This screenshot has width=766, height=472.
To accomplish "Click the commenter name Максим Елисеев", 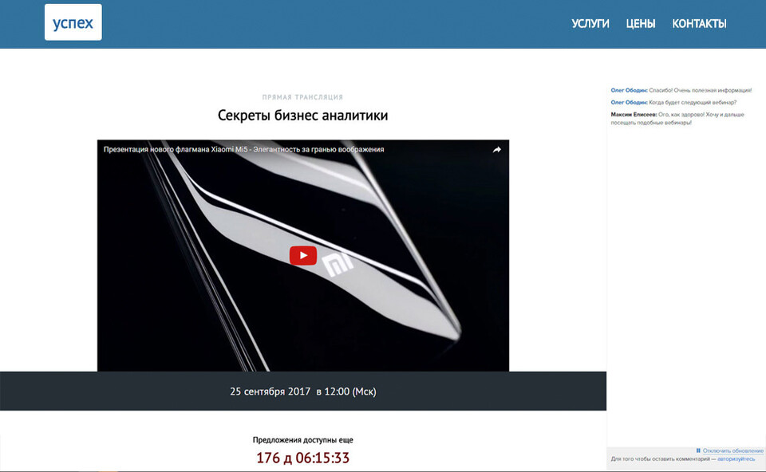I will 634,115.
